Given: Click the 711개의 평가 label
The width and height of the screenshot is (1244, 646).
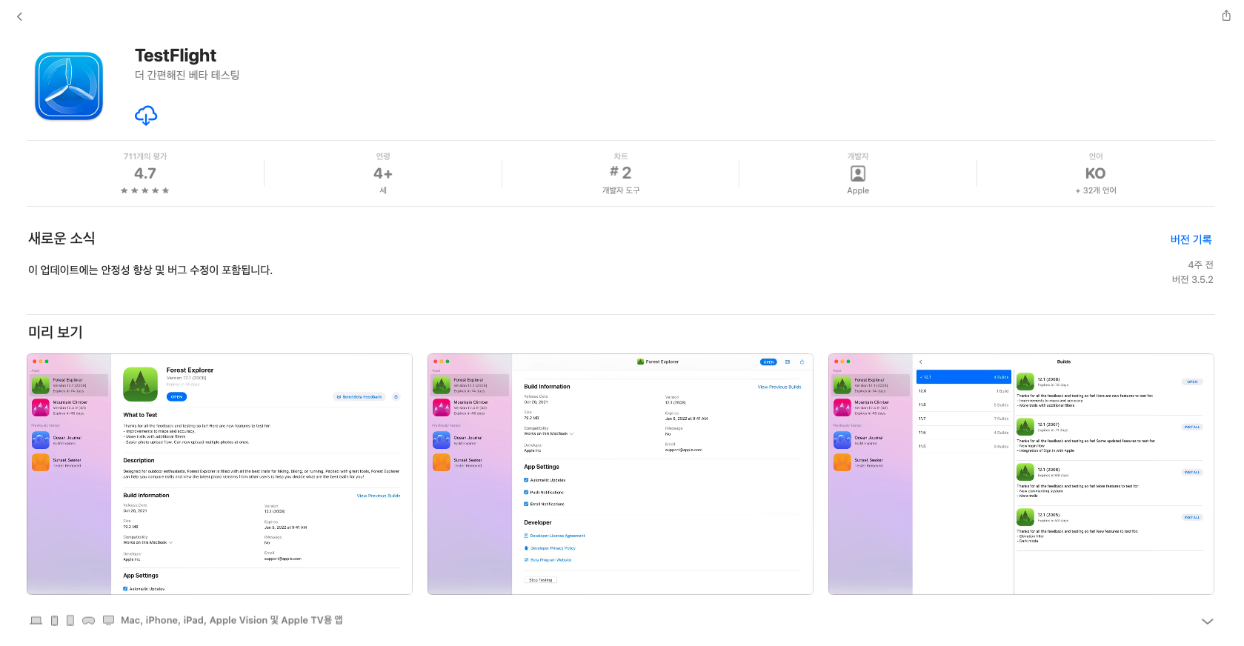Looking at the screenshot, I should (145, 156).
